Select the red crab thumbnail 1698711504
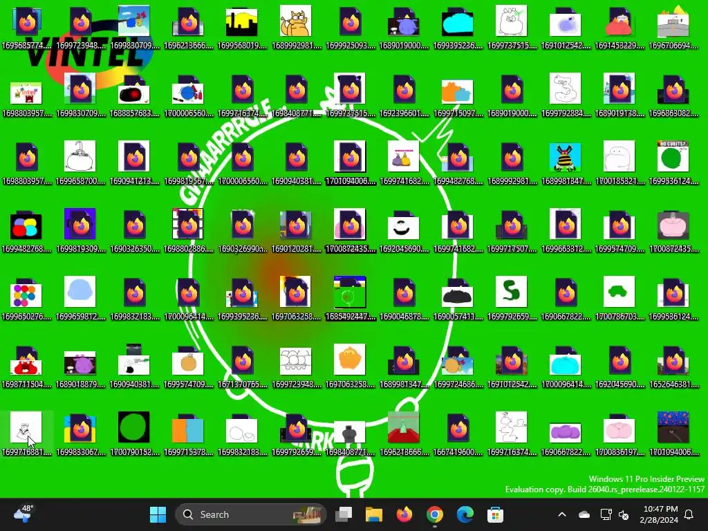 coord(27,365)
